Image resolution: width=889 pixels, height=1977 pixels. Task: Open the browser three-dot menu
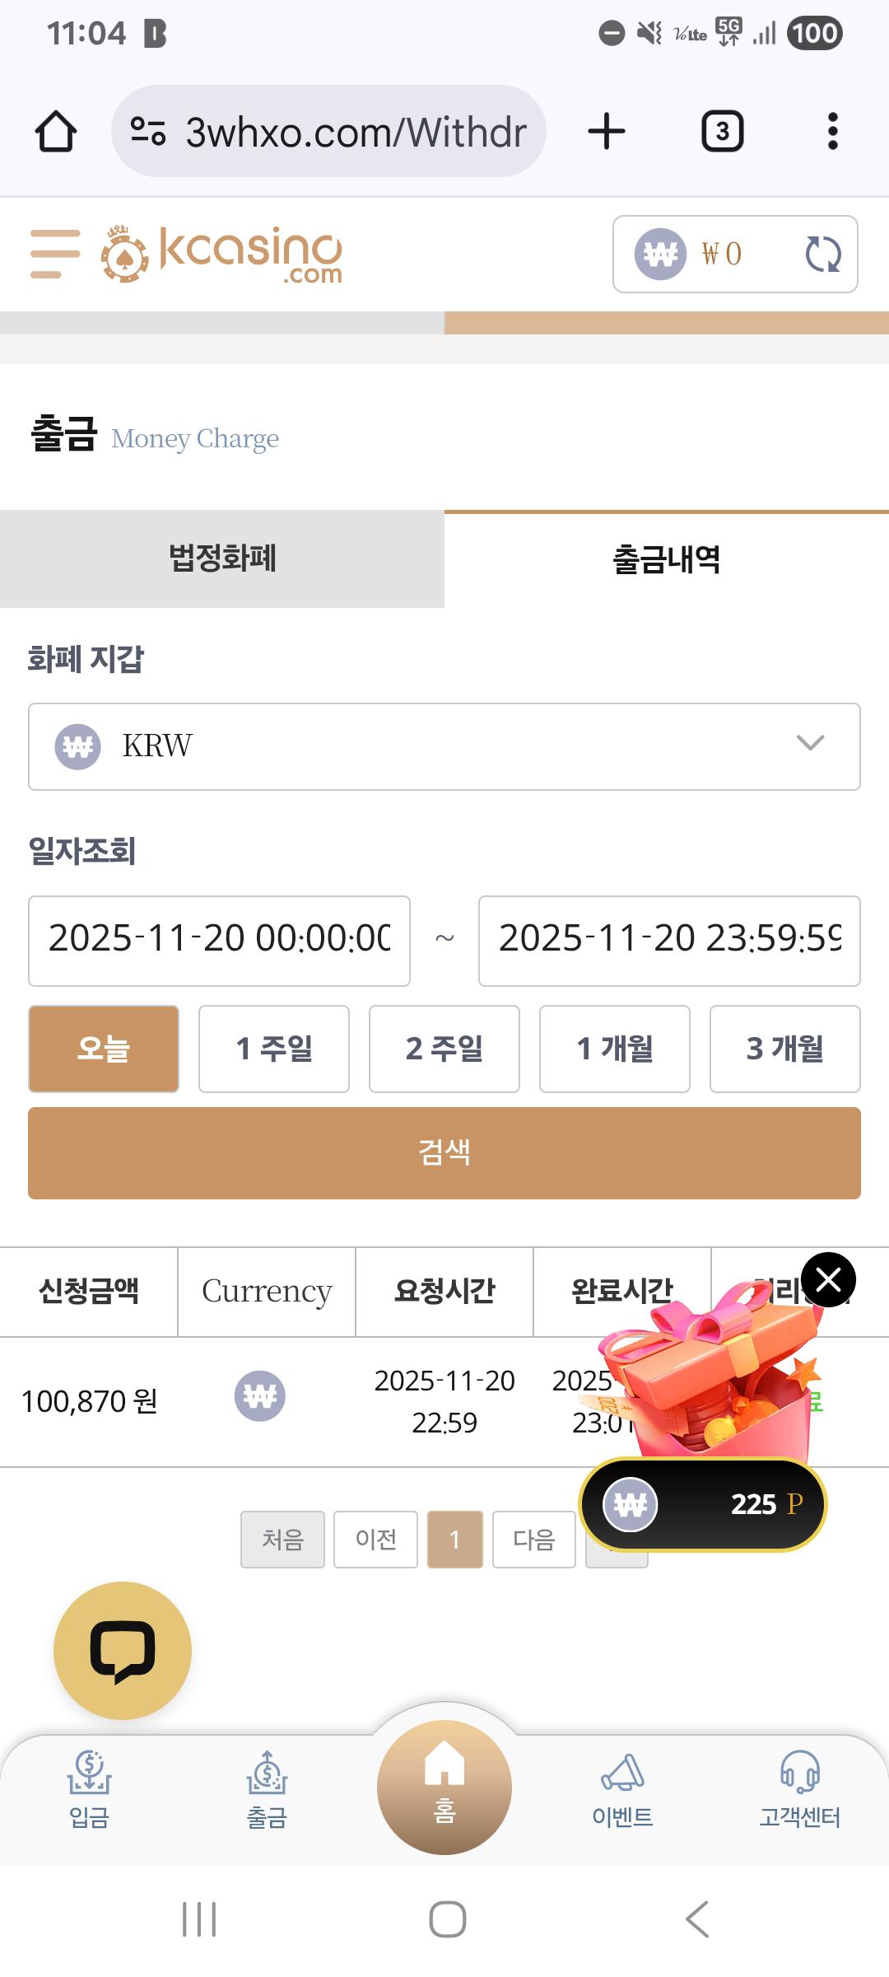pyautogui.click(x=832, y=132)
